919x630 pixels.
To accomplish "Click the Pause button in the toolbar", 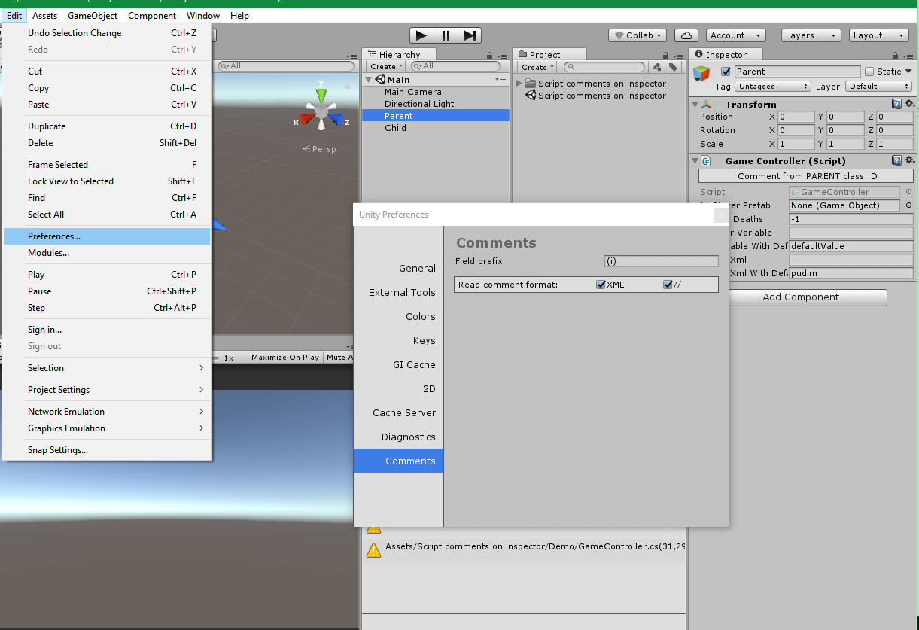I will click(446, 35).
